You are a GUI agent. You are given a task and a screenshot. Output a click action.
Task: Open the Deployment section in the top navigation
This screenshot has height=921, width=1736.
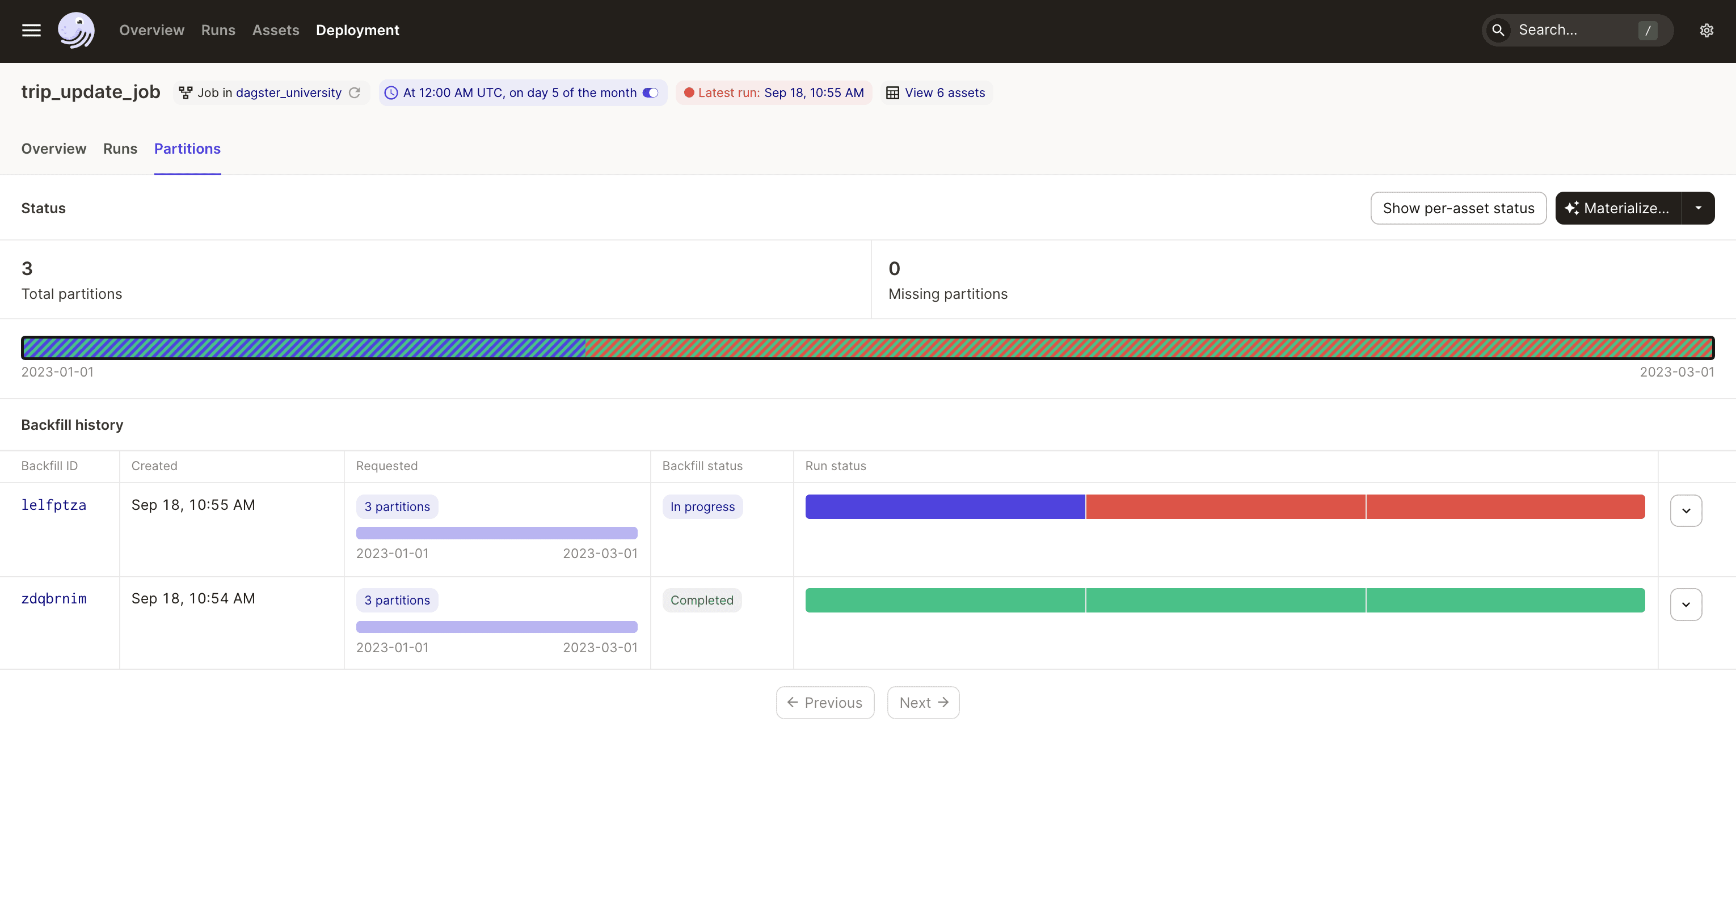(358, 30)
